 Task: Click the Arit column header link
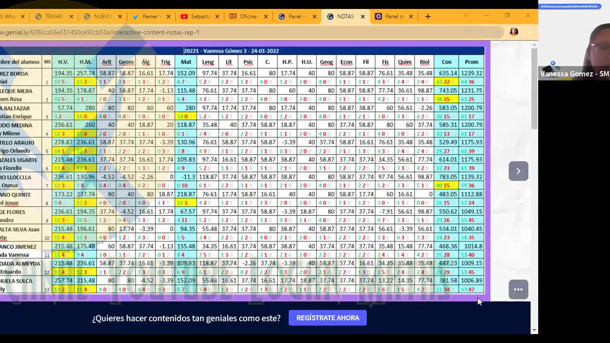(x=106, y=62)
